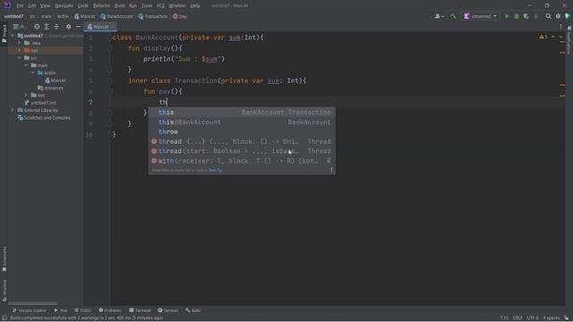Click expand all icon in Project panel
Viewport: 573px width, 322px height.
pos(47,27)
